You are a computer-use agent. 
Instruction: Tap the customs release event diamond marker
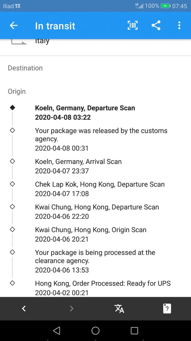pyautogui.click(x=12, y=131)
